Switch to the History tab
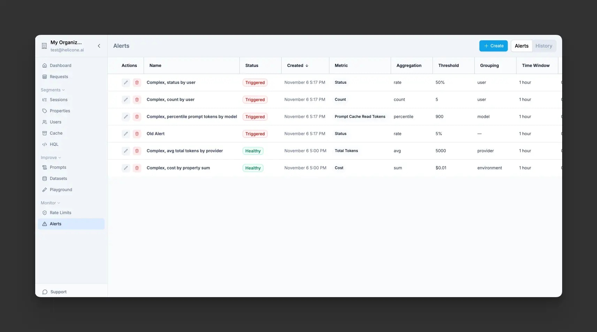The height and width of the screenshot is (332, 597). click(543, 46)
